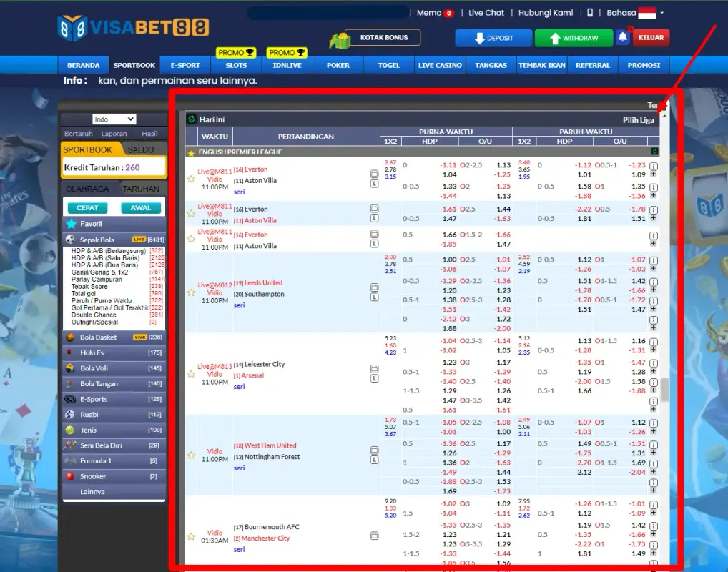Select E-Sports in sports list

114,399
